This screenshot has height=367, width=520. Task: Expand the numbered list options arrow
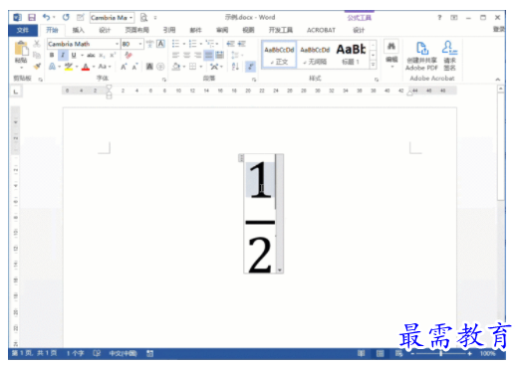tap(200, 44)
